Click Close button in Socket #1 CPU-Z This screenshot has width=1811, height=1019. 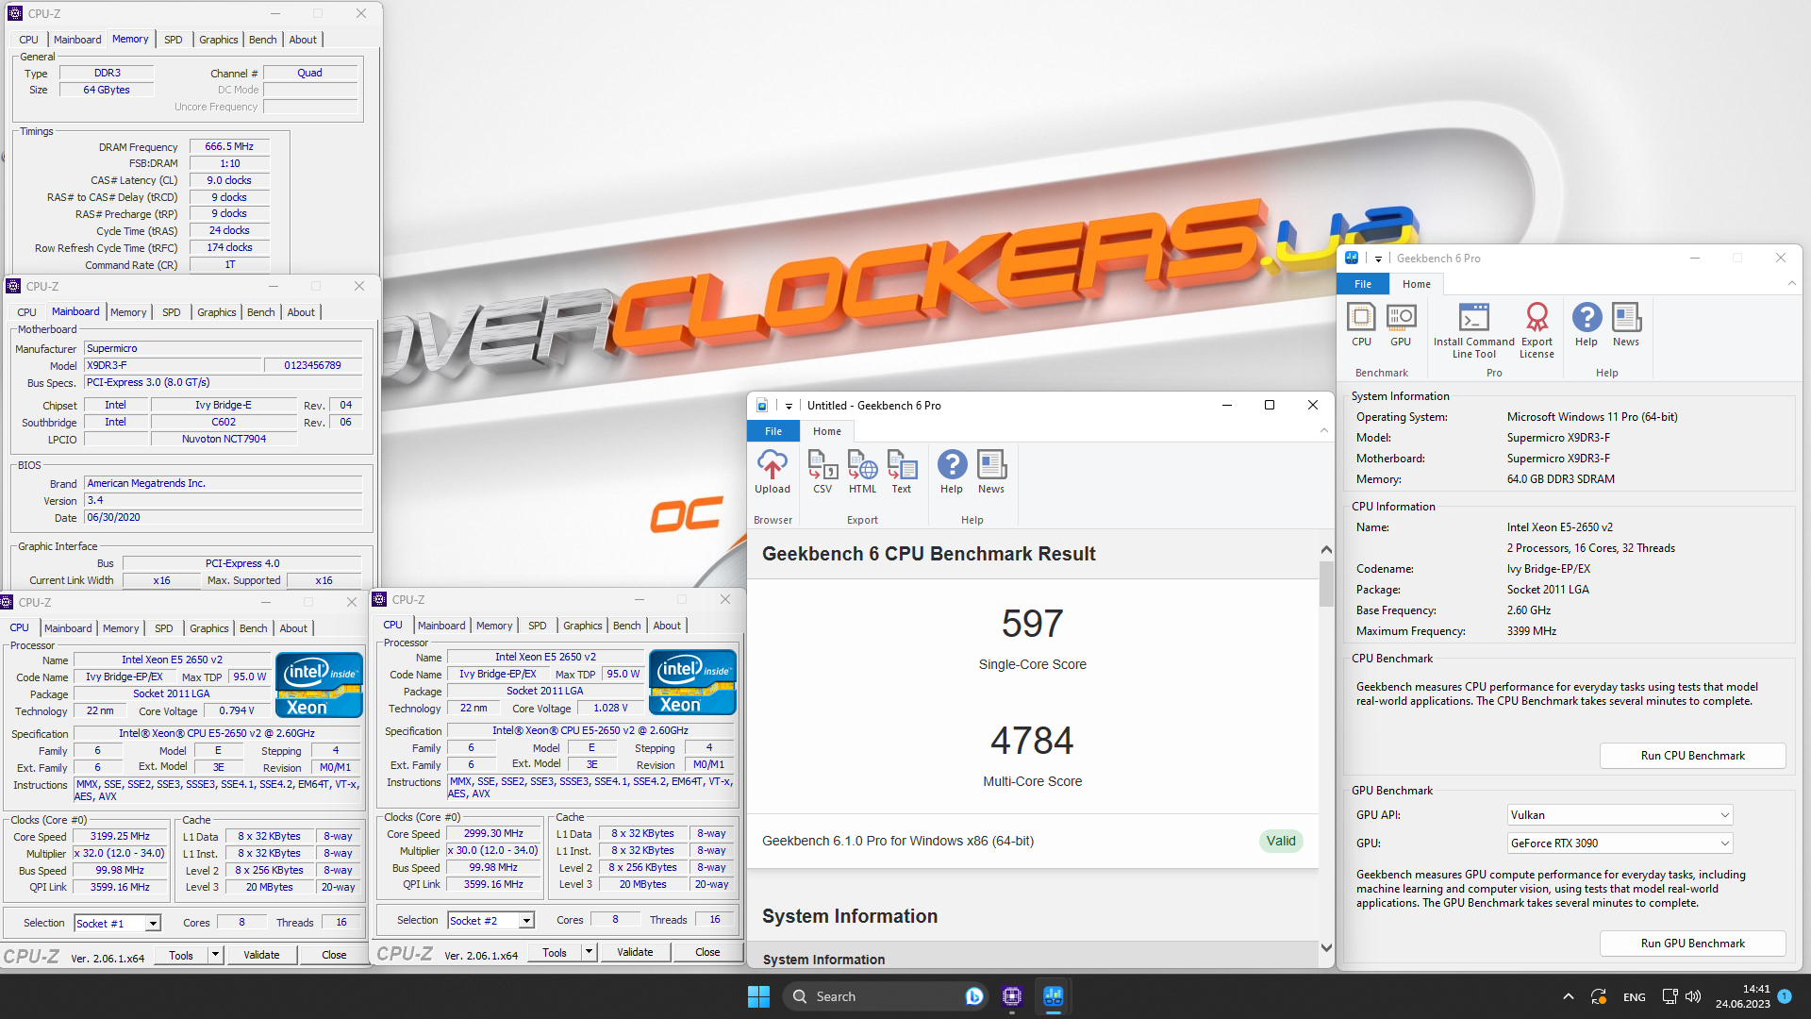coord(334,955)
